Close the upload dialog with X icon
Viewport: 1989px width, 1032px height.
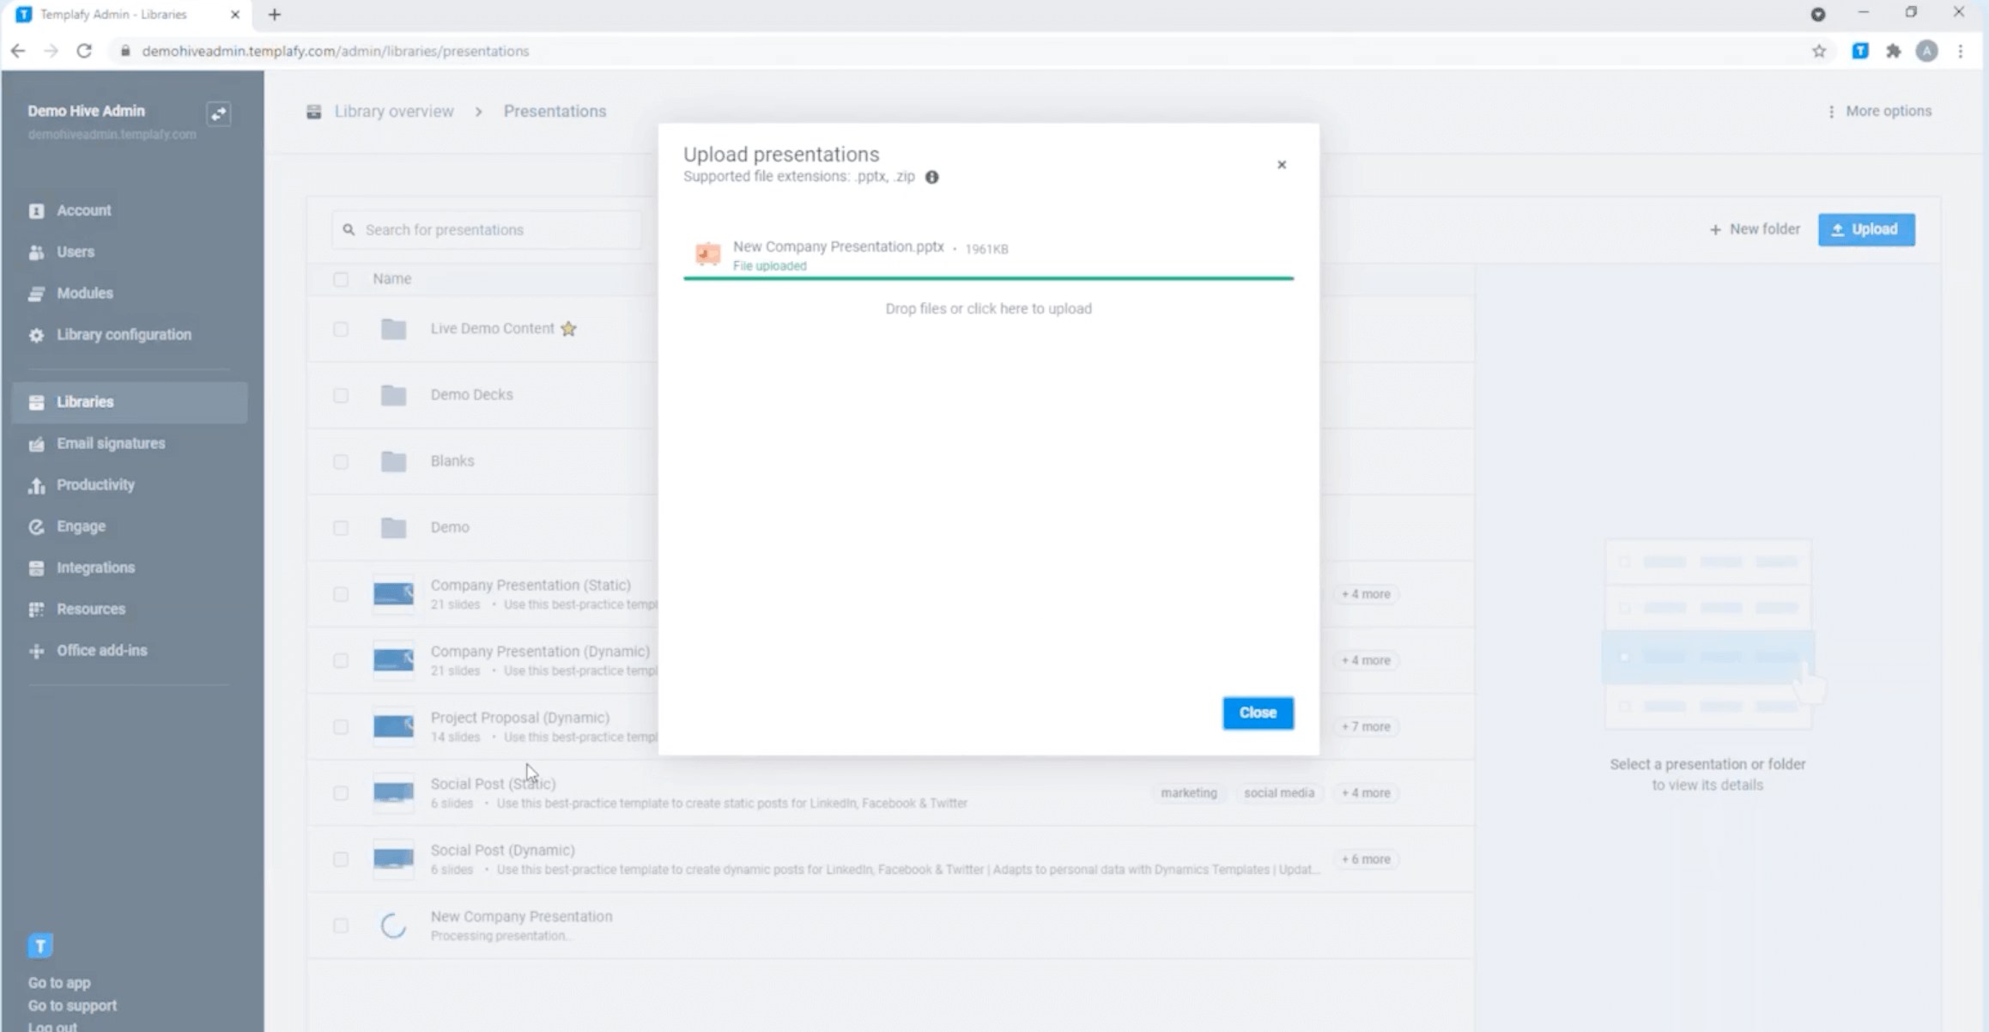click(1281, 165)
